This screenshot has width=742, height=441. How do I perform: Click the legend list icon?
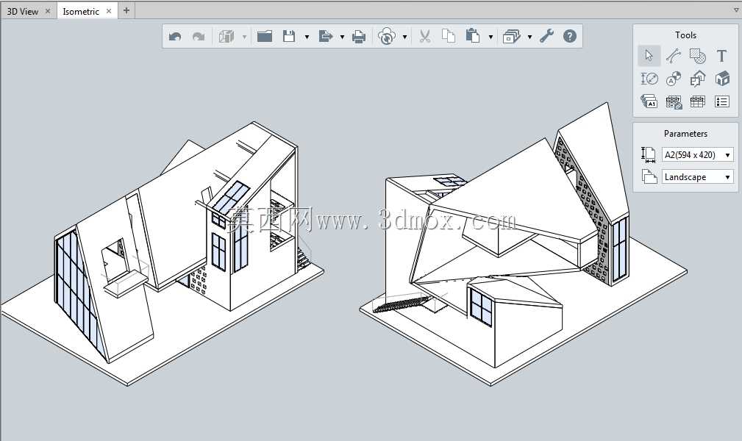(722, 101)
